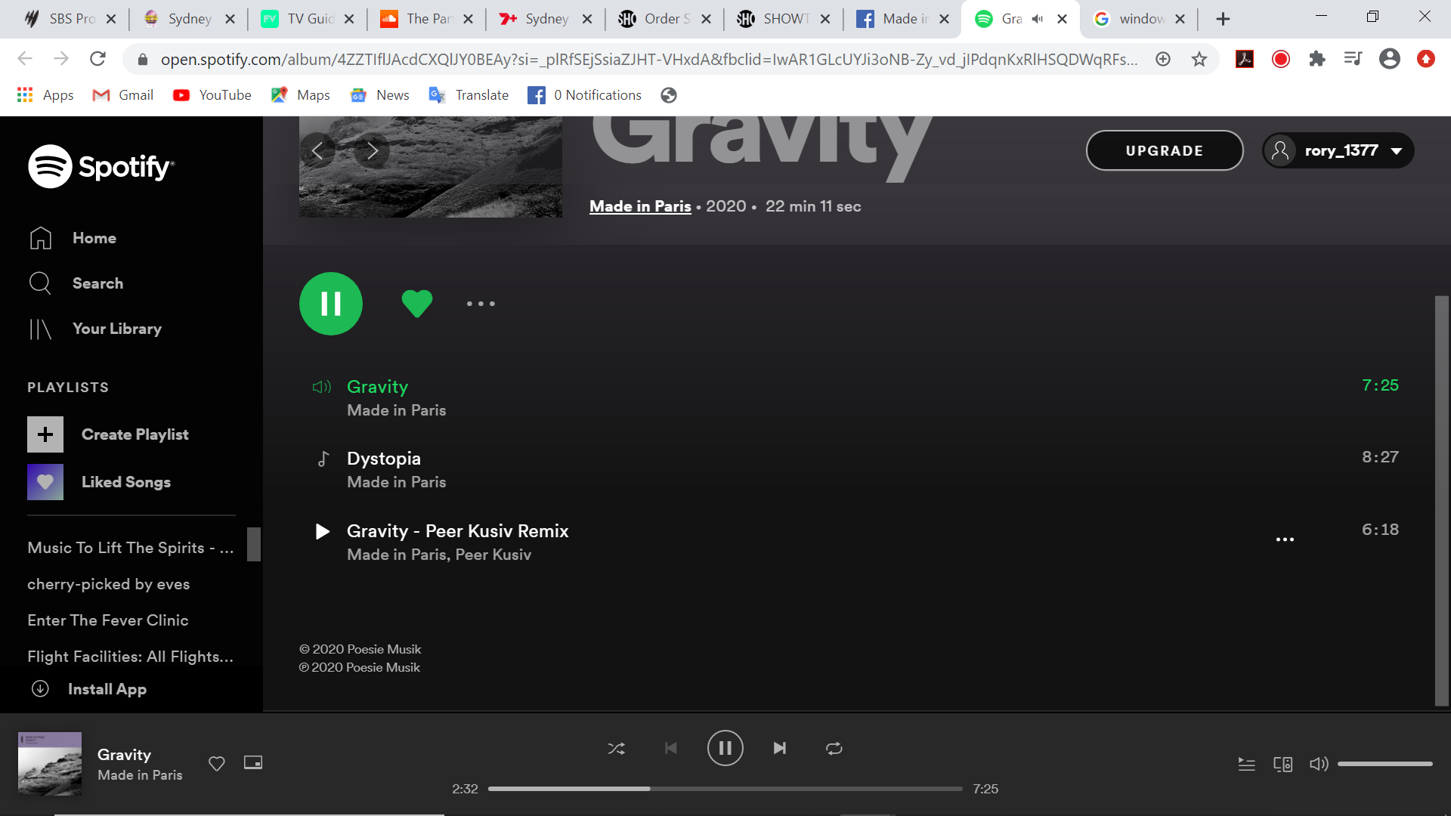1451x816 pixels.
Task: Click the skip to next track icon
Action: 779,748
